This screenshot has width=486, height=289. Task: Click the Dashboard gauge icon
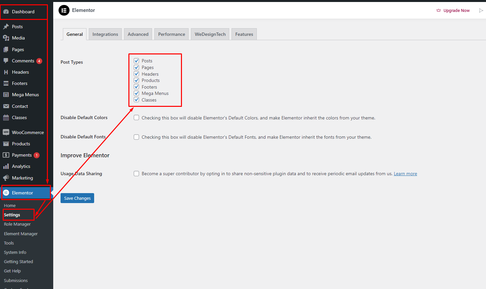coord(6,12)
